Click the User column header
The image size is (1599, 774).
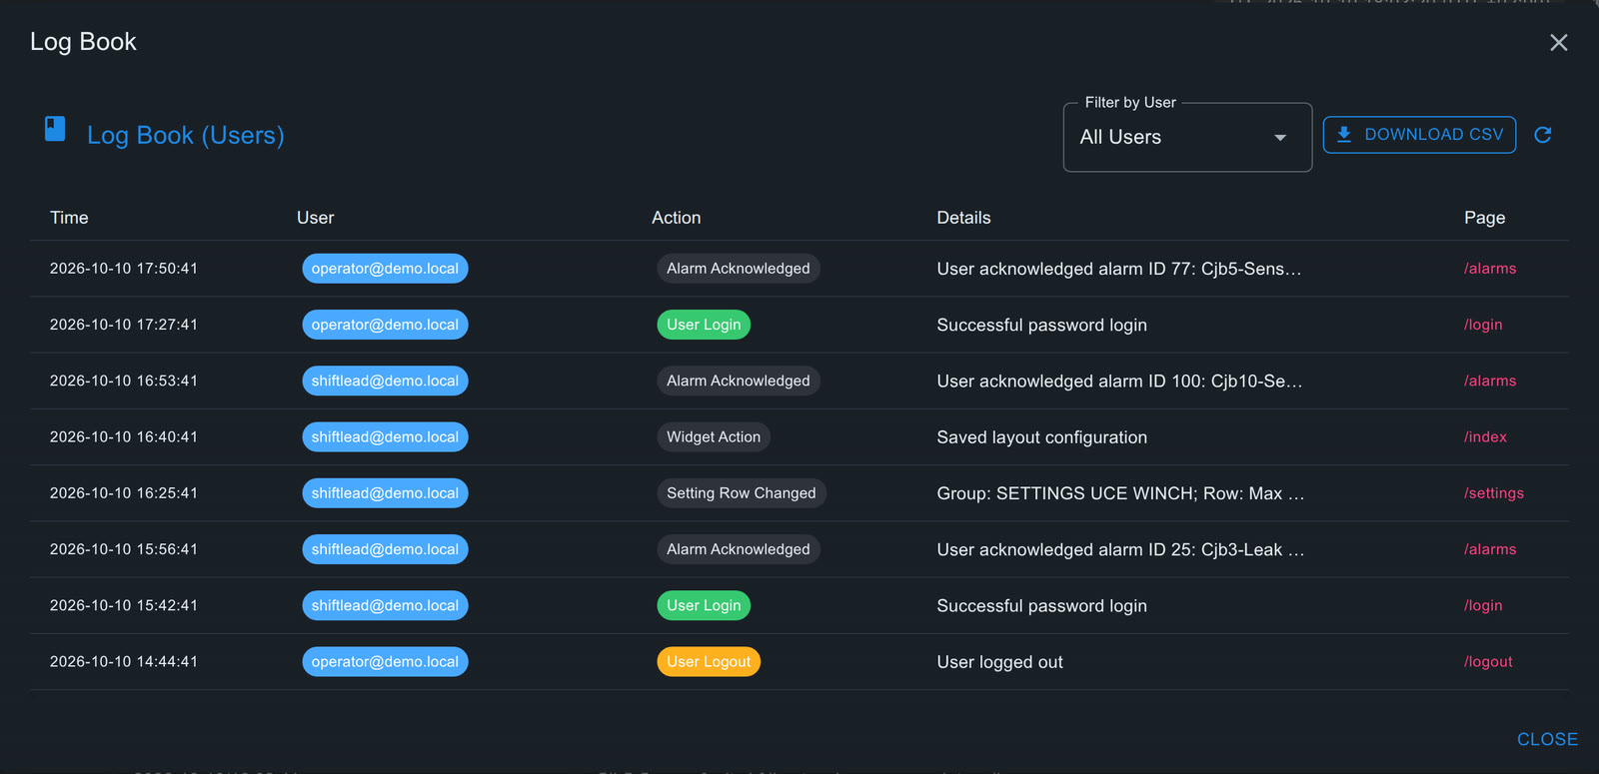coord(315,218)
